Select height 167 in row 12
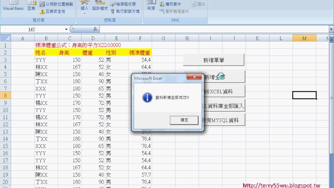 [70, 124]
